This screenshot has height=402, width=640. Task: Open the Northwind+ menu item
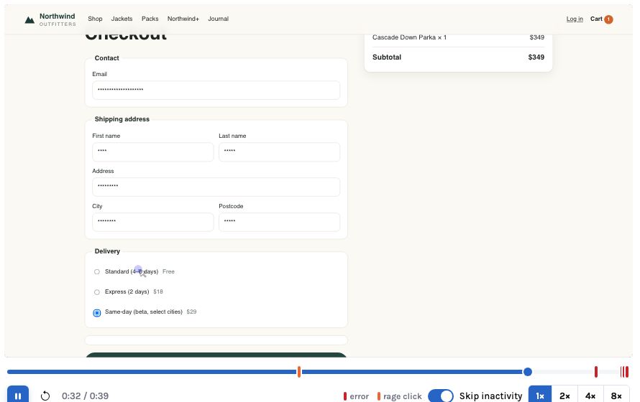[183, 19]
